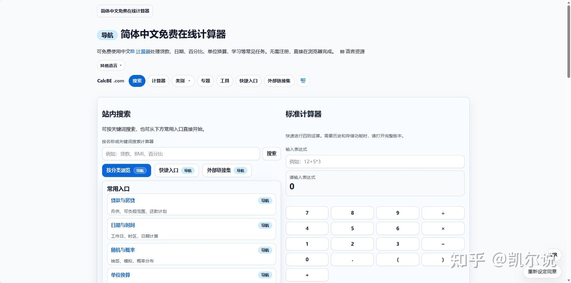Open the 专题 nav item
This screenshot has height=283, width=571.
pyautogui.click(x=205, y=81)
